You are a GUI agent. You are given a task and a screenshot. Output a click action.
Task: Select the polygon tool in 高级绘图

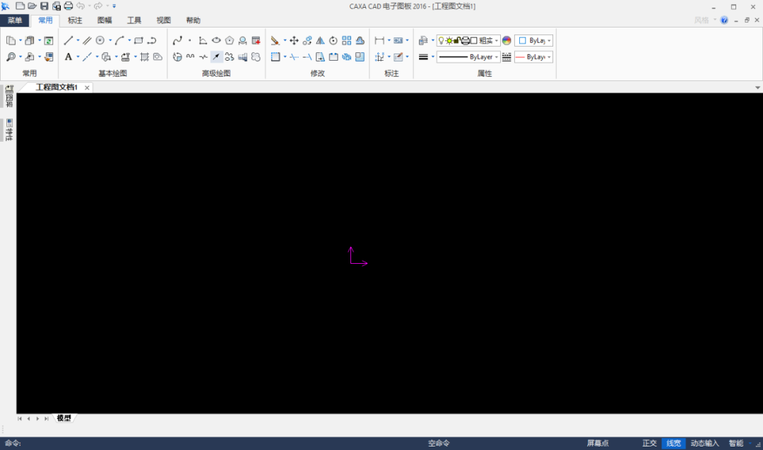[x=229, y=41]
